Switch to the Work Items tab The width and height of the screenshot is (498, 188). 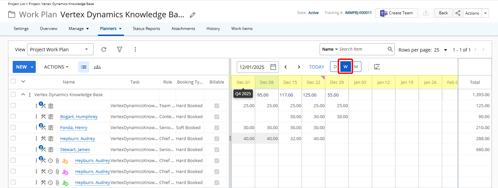click(242, 29)
